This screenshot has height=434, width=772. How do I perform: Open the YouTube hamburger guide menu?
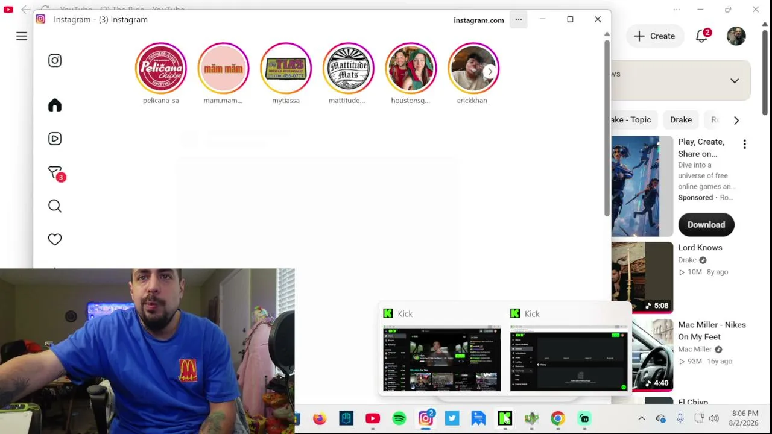click(22, 36)
